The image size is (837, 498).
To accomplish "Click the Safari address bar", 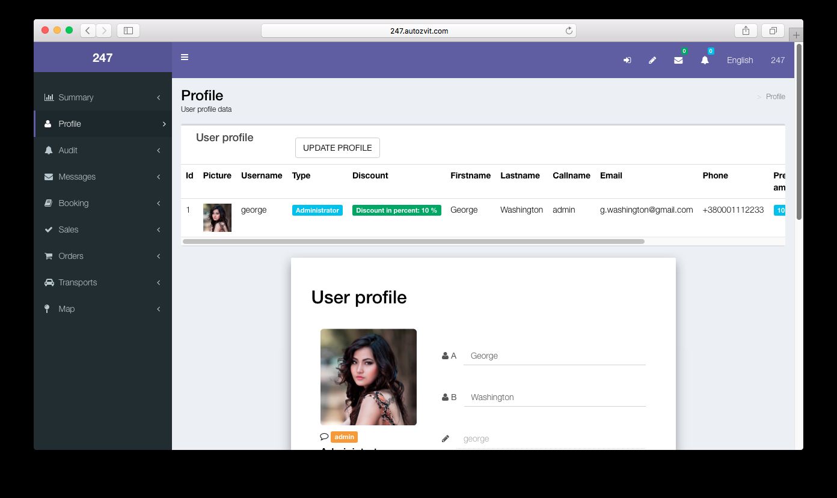I will pyautogui.click(x=419, y=31).
